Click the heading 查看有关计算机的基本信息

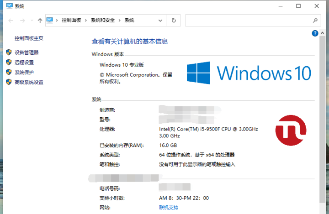[130, 41]
